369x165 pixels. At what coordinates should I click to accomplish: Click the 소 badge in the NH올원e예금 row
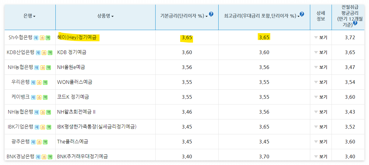pos(43,68)
